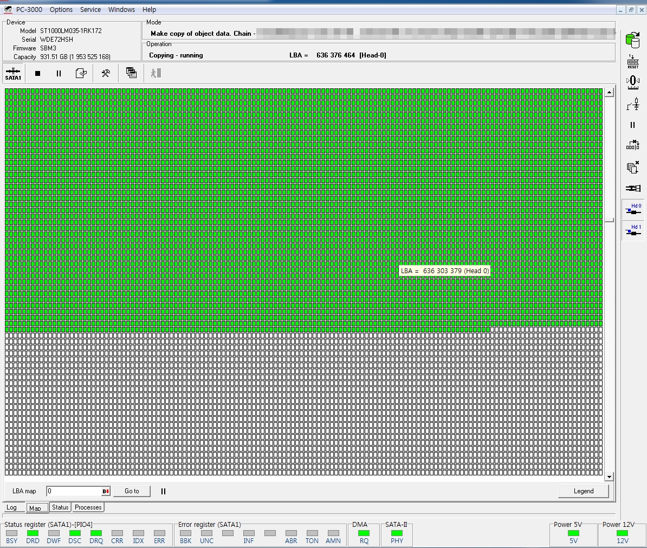Click serial number WDE72HSH
The width and height of the screenshot is (647, 548).
pyautogui.click(x=56, y=39)
